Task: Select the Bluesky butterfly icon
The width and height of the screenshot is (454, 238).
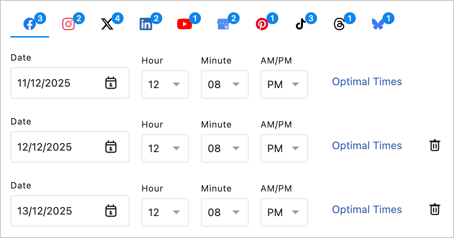Action: click(379, 23)
